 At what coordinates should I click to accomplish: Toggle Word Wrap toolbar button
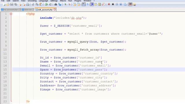84,5
